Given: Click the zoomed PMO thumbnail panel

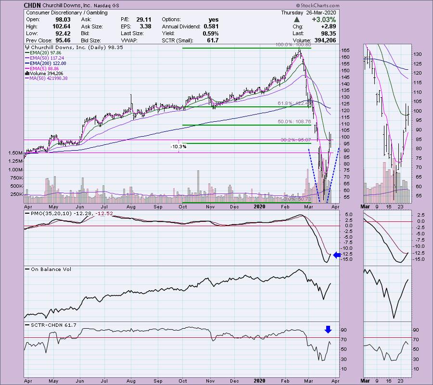Looking at the screenshot, I should 387,238.
